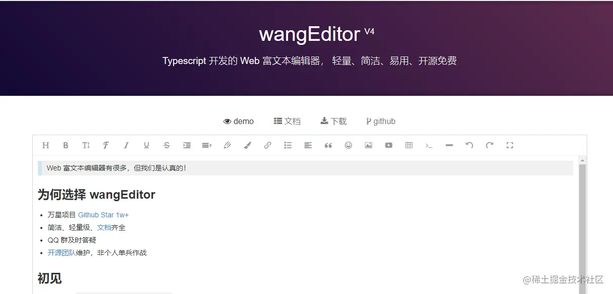
Task: Insert a horizontal divider line
Action: (x=449, y=145)
